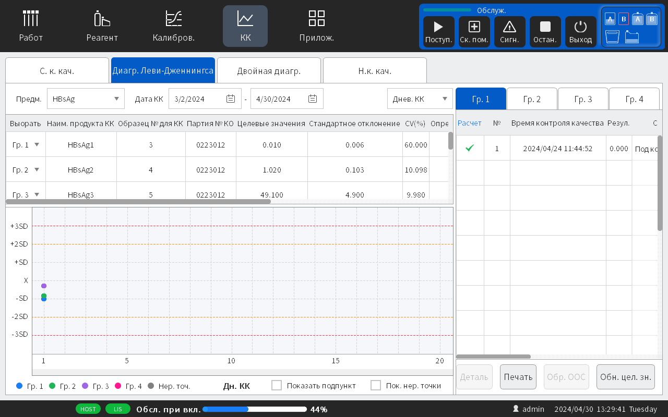This screenshot has height=417, width=668.
Task: Click the HBsAg2 product name cell
Action: tap(81, 170)
